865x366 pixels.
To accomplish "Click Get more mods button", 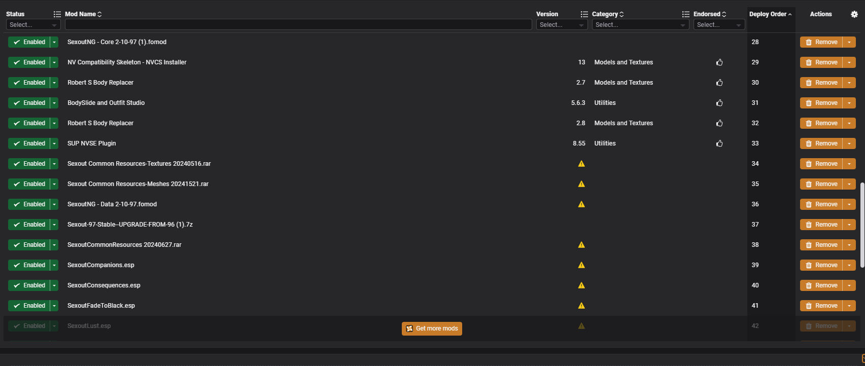I will 432,328.
